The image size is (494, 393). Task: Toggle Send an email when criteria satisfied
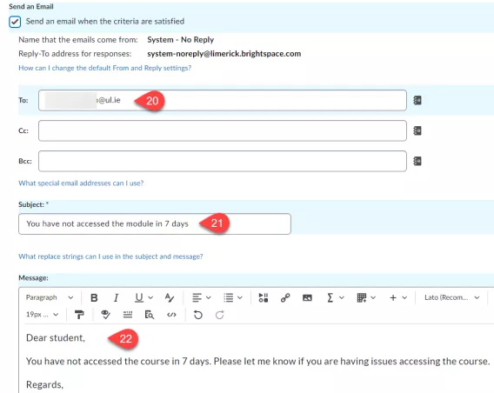(15, 22)
